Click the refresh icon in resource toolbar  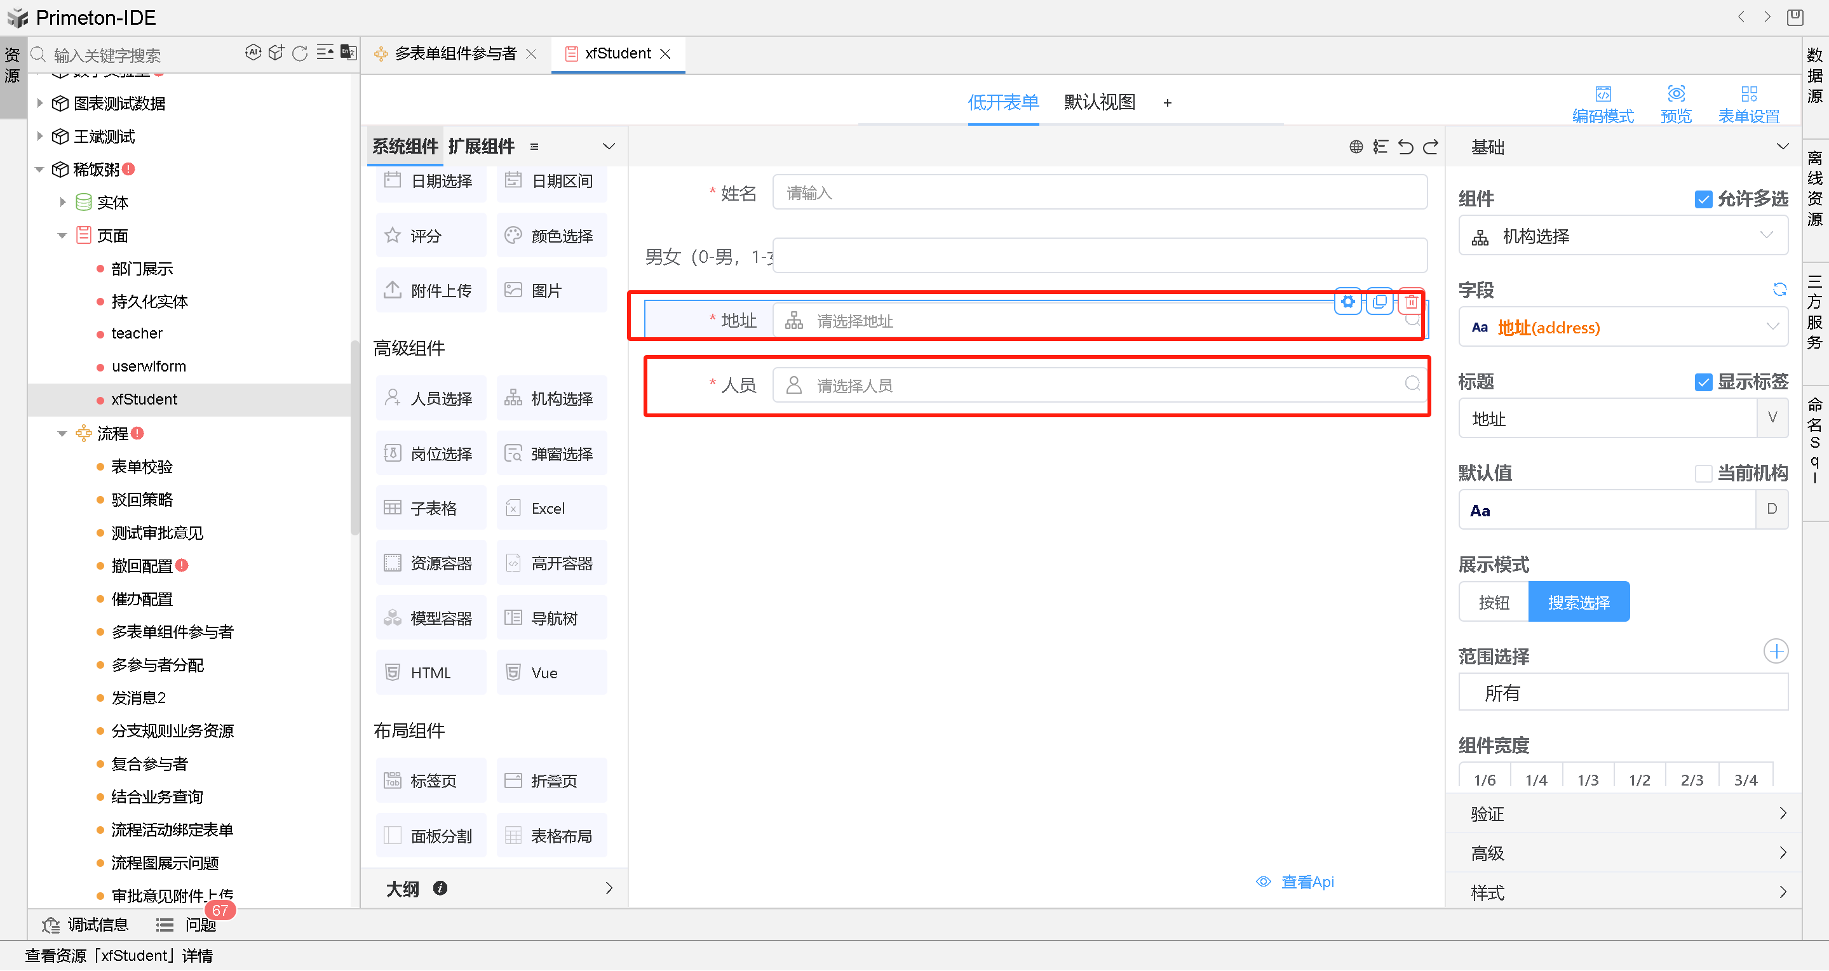(300, 53)
